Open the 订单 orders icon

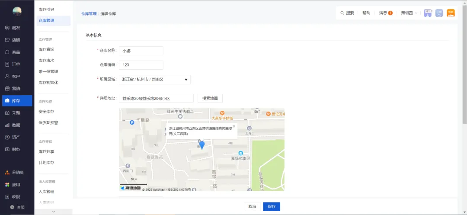tap(7, 64)
